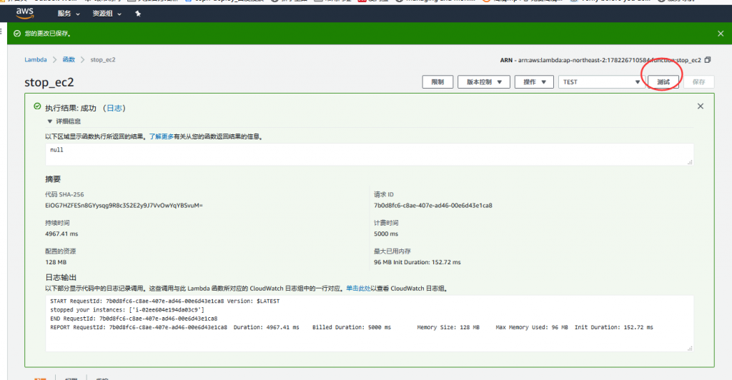Click the 测试 test button
Viewport: 732px width, 380px height.
click(663, 82)
